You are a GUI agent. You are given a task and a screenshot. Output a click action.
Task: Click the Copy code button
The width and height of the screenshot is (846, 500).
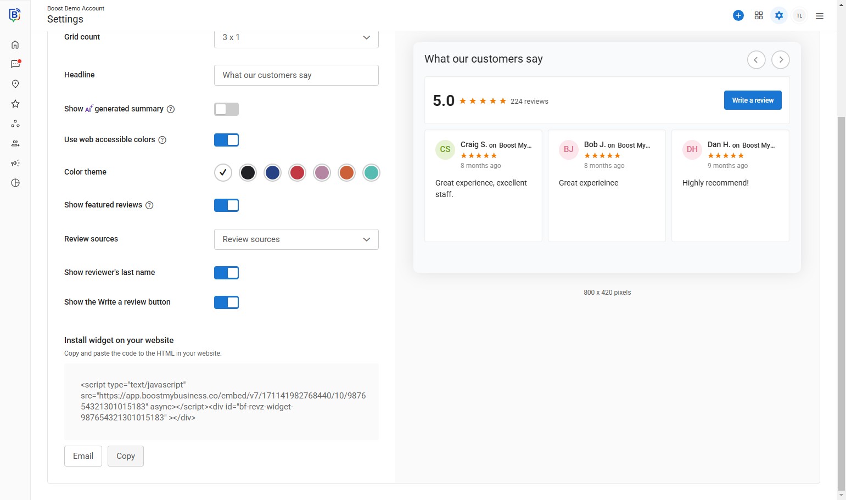pyautogui.click(x=126, y=456)
